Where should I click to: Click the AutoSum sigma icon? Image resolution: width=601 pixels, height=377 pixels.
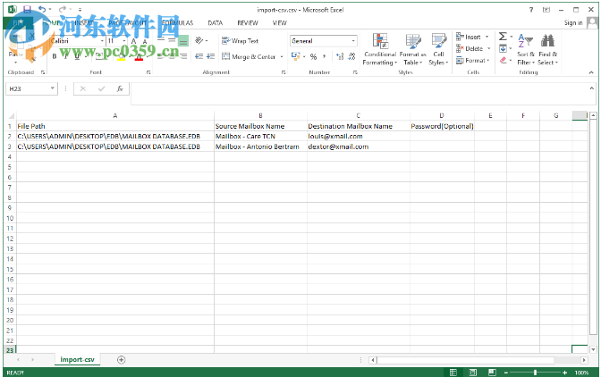pos(502,37)
